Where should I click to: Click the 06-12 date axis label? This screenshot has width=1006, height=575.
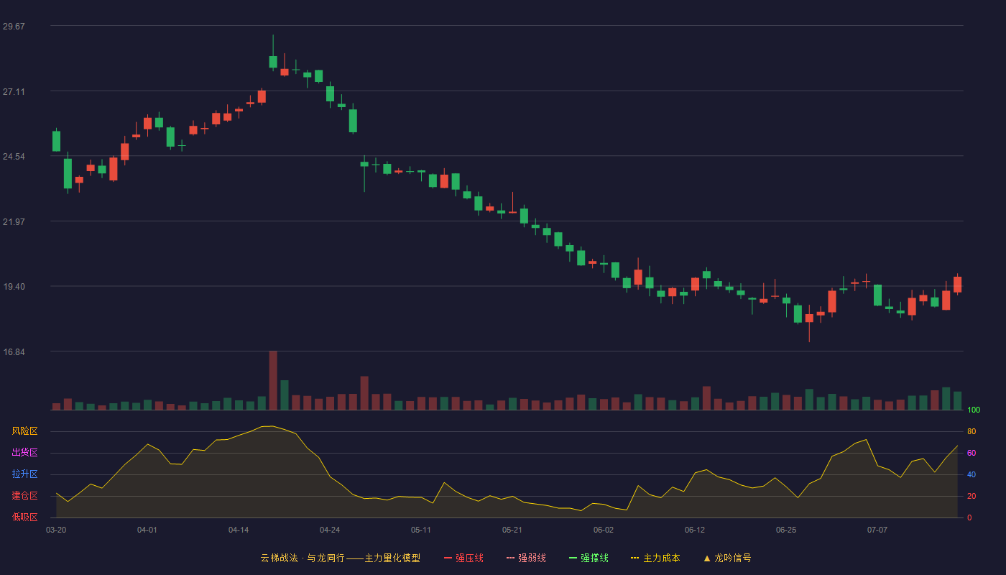point(695,530)
